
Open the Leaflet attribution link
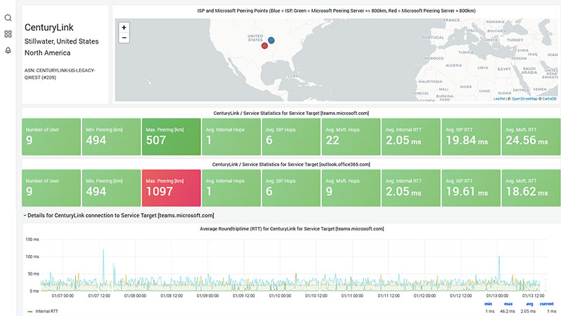(x=499, y=99)
